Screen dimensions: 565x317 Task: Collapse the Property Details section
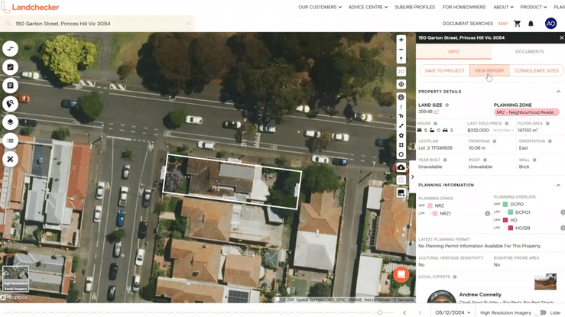[x=558, y=92]
